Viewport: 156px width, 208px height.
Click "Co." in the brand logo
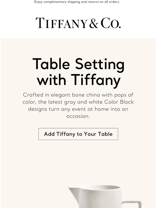(111, 23)
